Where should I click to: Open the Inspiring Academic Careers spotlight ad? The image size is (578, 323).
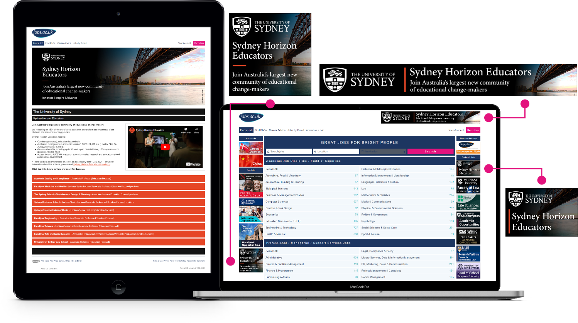click(x=251, y=186)
